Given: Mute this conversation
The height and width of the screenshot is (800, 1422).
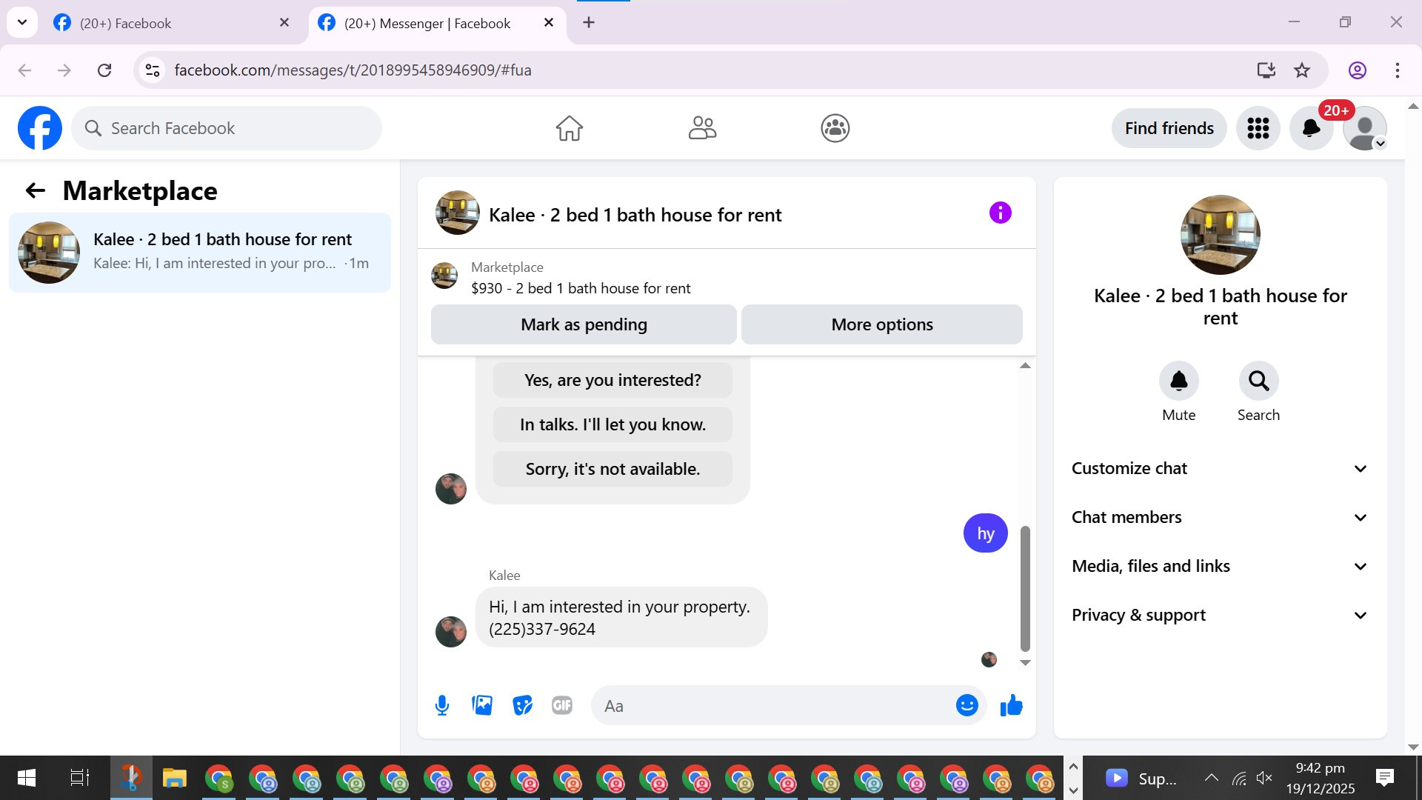Looking at the screenshot, I should click(1178, 381).
